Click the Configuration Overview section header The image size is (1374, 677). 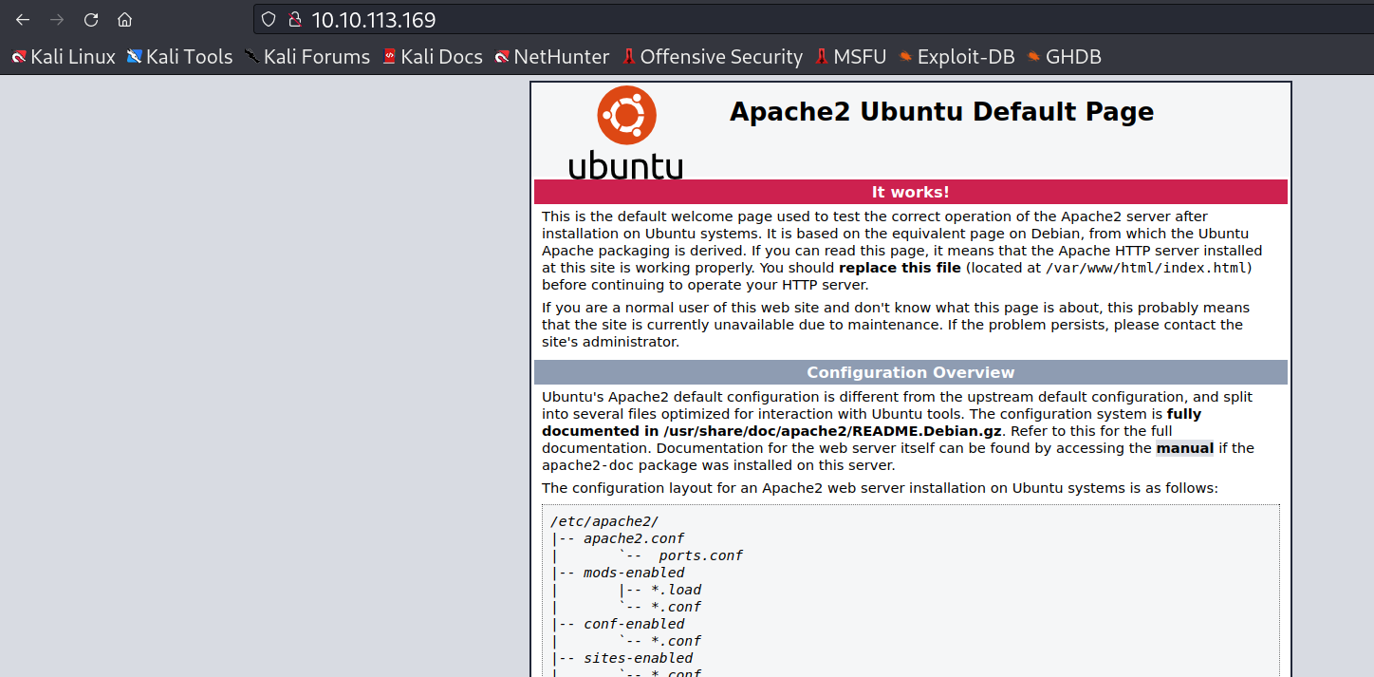pos(911,372)
